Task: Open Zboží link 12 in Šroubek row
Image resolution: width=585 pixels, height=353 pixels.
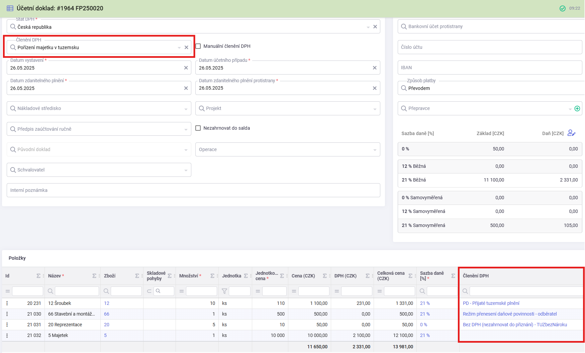Action: point(107,303)
